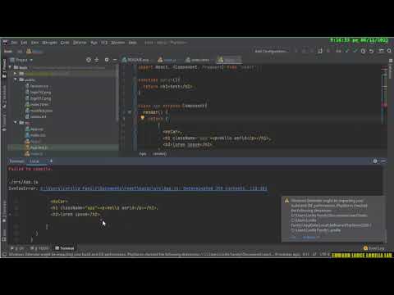Collapse the src folder
Screen dimensions: 394x295
[x=16, y=122]
